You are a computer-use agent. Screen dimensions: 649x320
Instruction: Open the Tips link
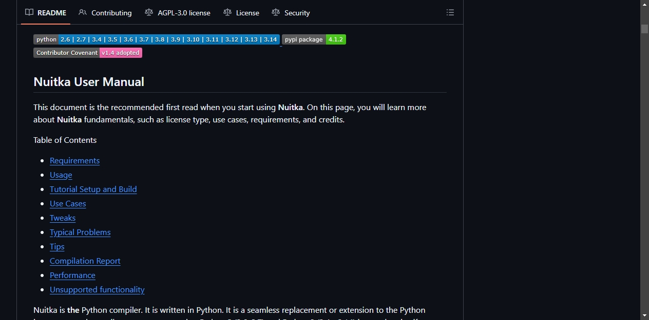pyautogui.click(x=57, y=247)
